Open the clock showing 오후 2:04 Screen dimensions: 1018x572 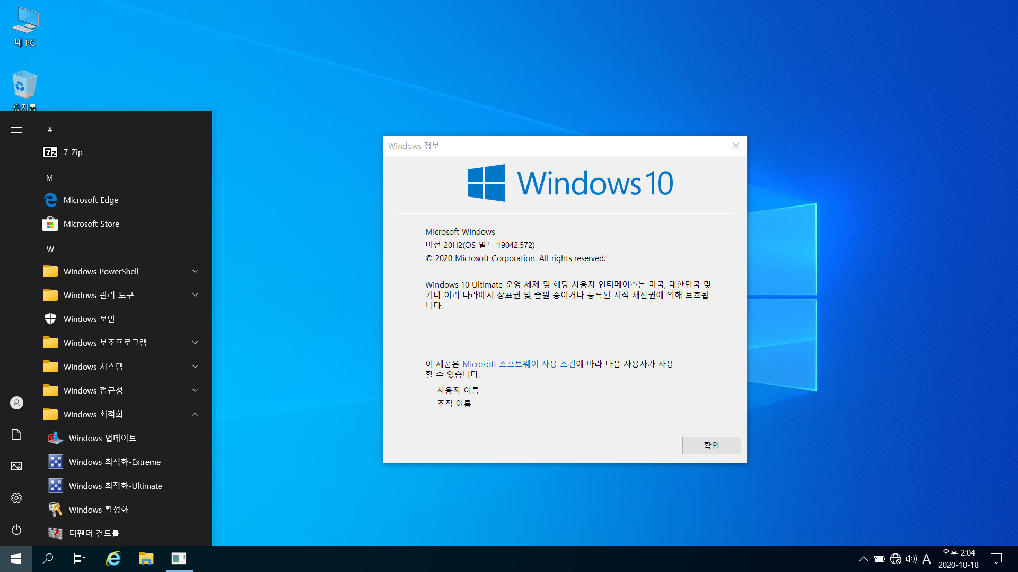959,559
